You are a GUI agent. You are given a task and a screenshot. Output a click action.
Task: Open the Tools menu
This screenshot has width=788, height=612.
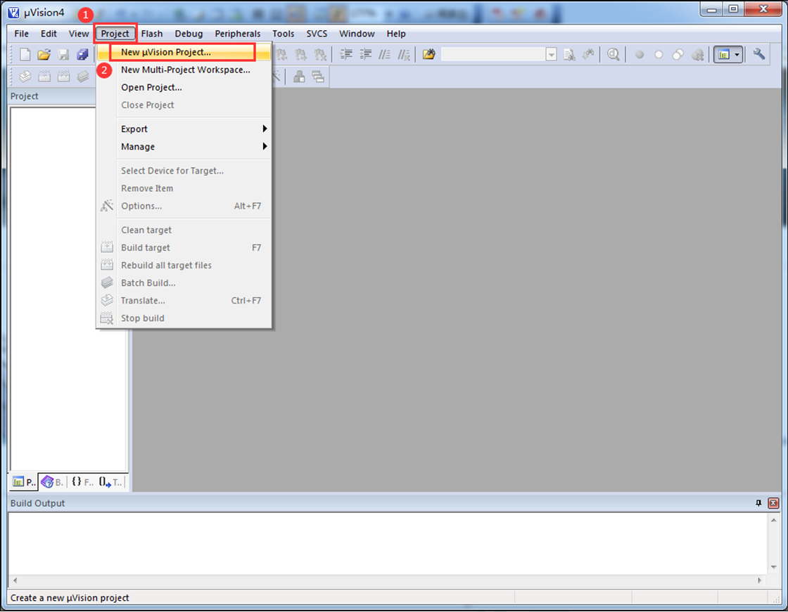pyautogui.click(x=284, y=34)
